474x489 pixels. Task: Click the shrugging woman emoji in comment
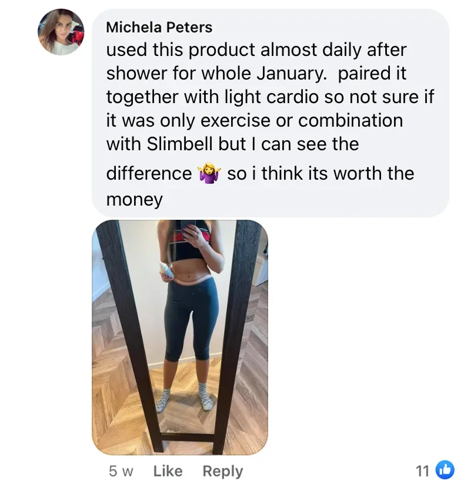click(209, 173)
